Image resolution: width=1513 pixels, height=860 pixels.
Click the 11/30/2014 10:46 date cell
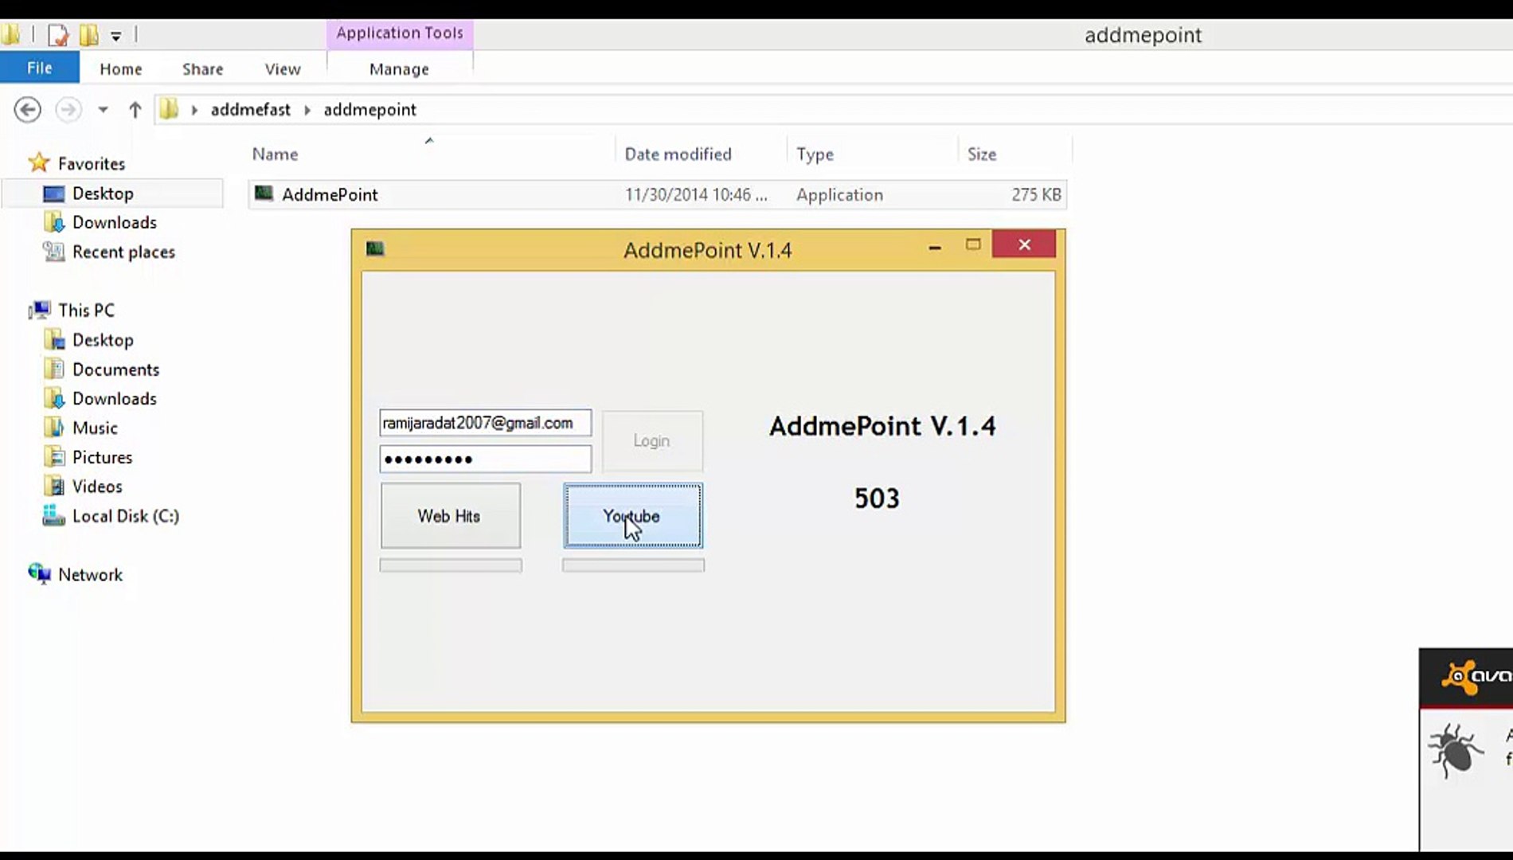[x=696, y=194]
